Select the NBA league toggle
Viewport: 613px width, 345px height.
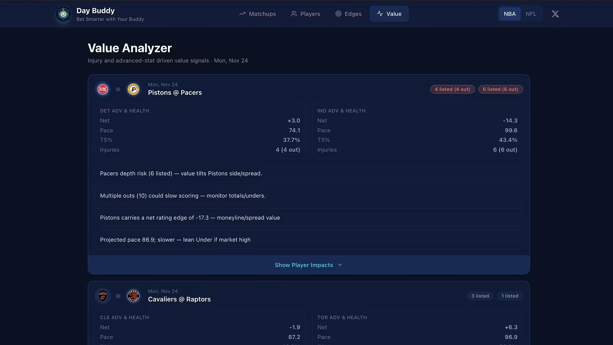[x=510, y=14]
